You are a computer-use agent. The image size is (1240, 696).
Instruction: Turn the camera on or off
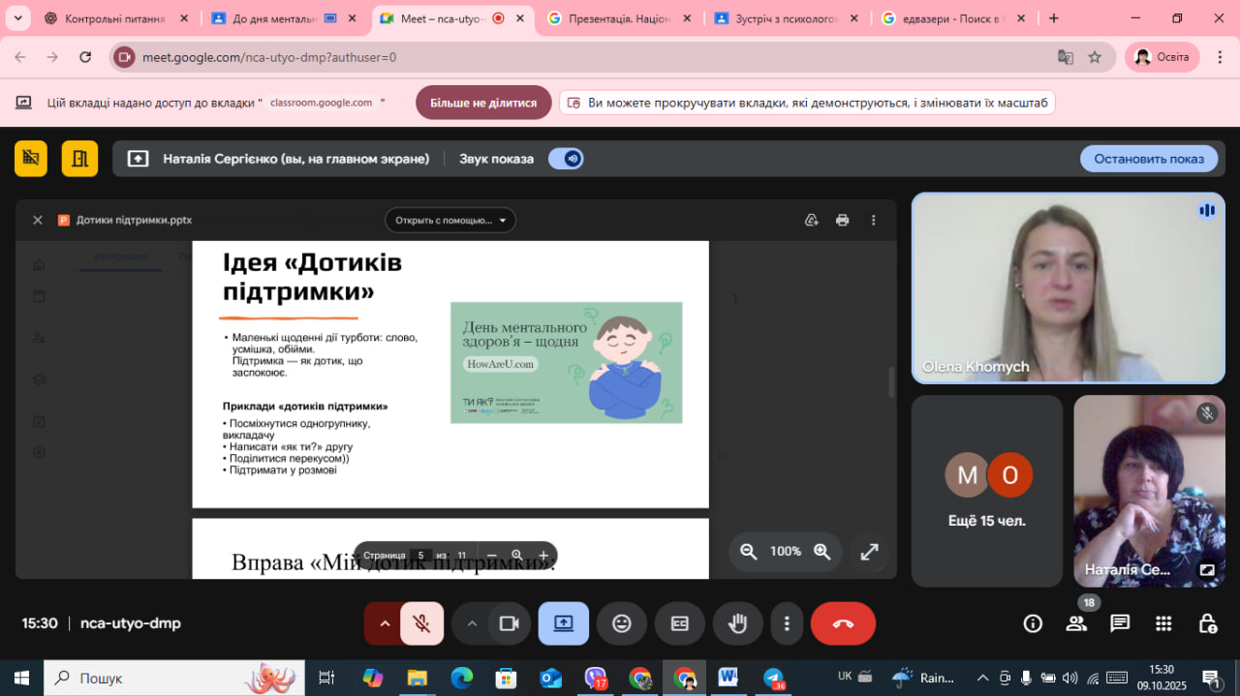click(x=510, y=623)
